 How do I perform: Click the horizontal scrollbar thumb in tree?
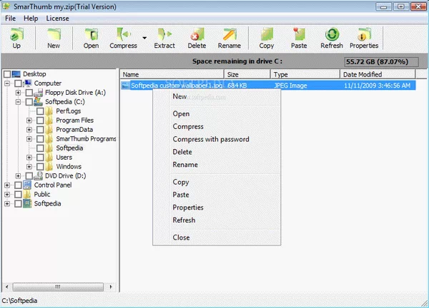click(58, 287)
